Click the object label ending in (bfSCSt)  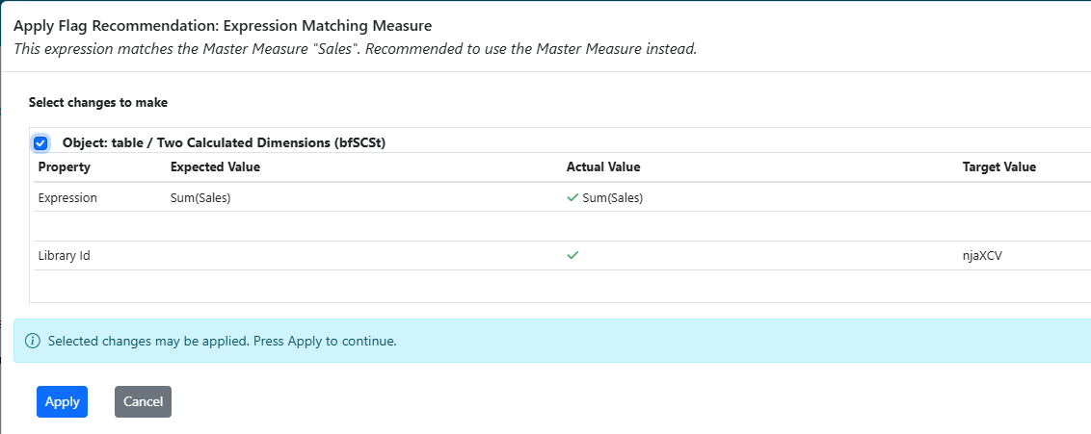[x=230, y=143]
